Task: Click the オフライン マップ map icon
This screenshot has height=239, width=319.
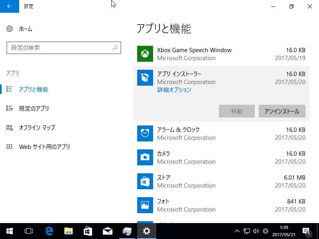Action: [9, 127]
